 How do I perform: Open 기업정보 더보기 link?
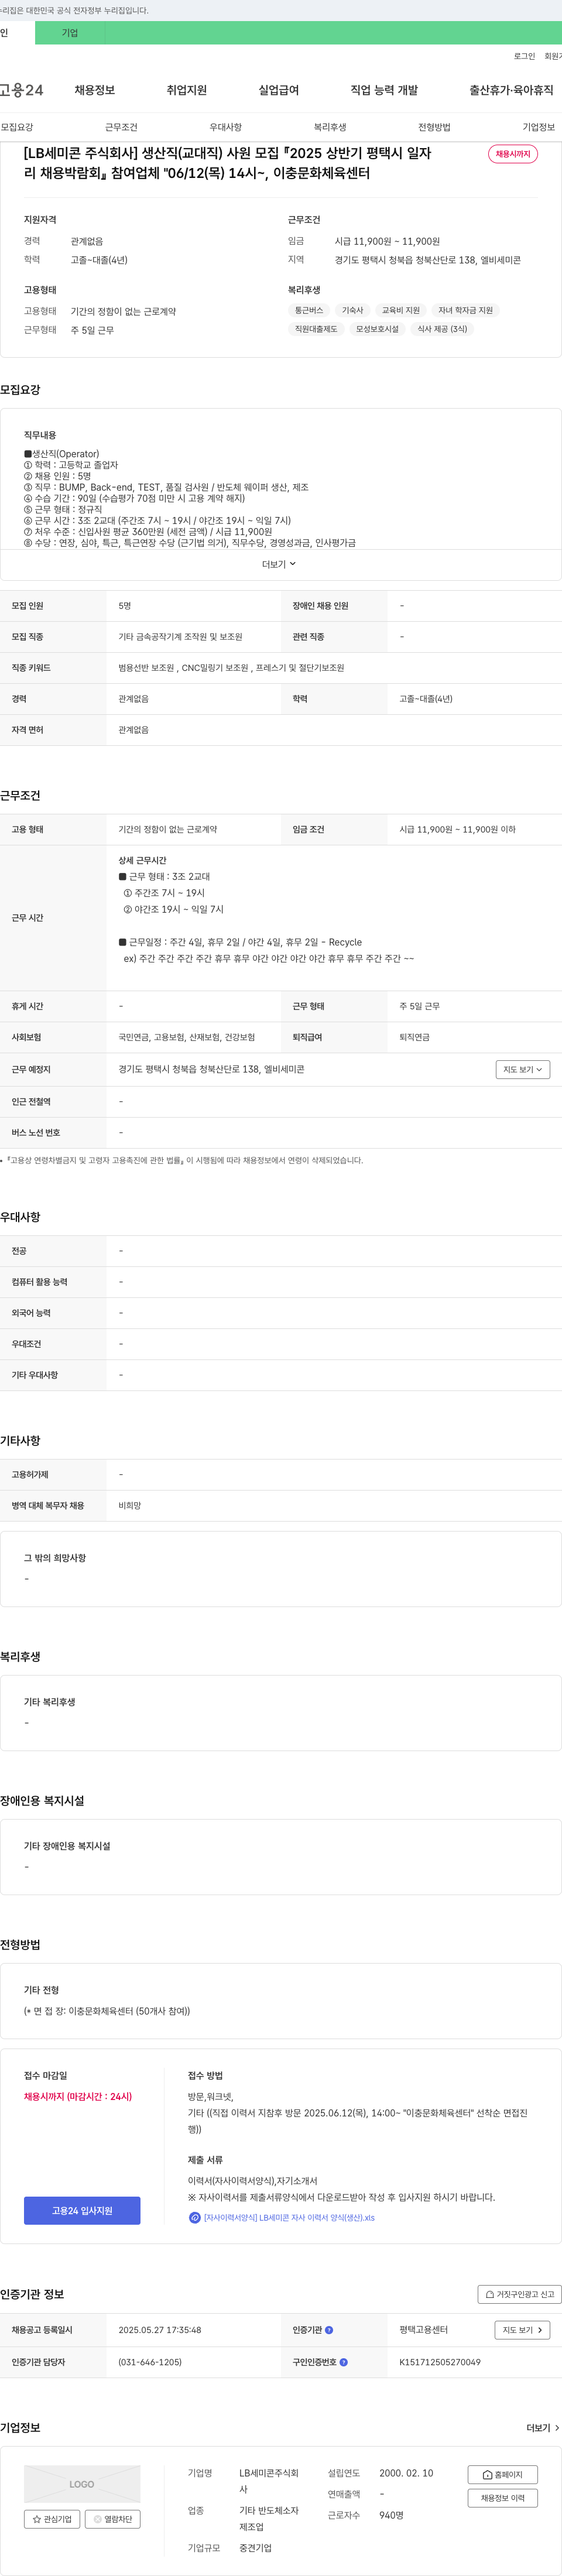click(x=543, y=2427)
